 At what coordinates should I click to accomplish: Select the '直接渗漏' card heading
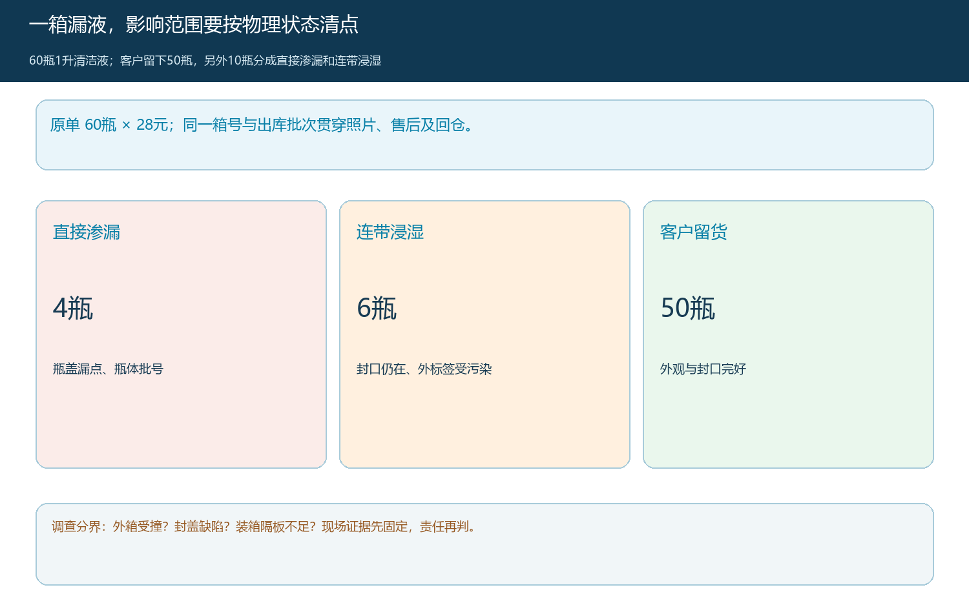(87, 232)
